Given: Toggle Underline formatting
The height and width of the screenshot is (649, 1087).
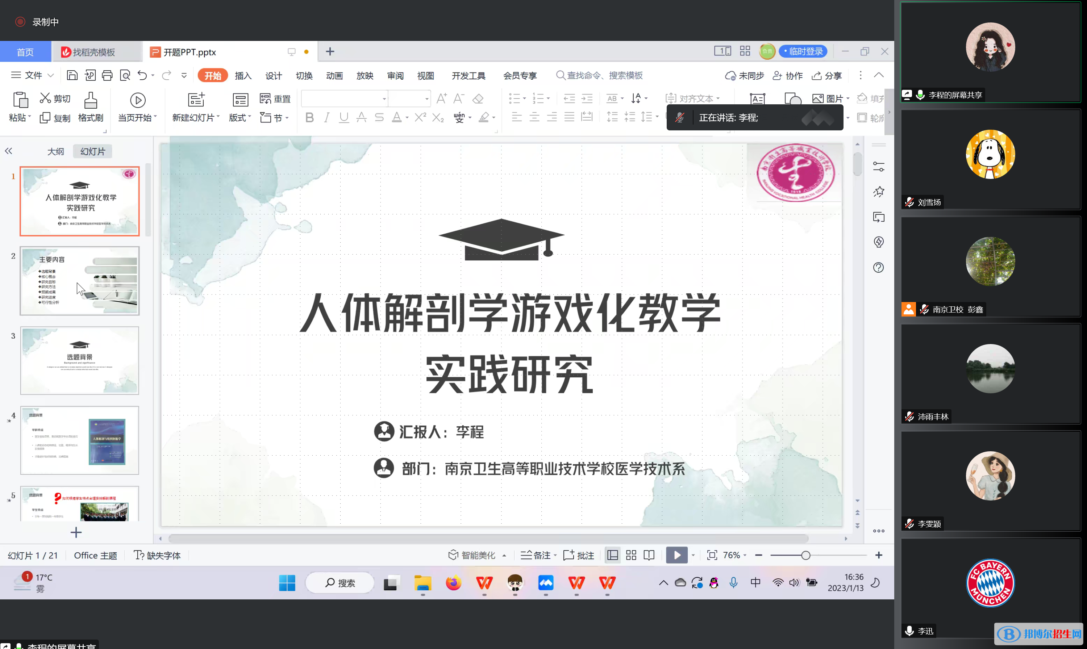Looking at the screenshot, I should coord(344,117).
